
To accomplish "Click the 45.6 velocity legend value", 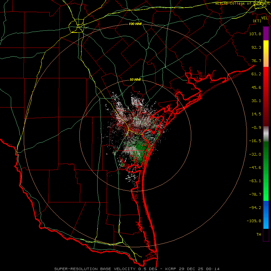I will 256,87.
